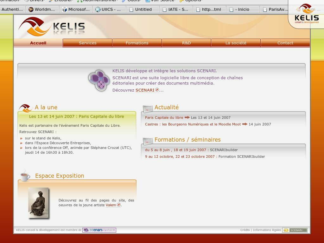Click 'sur le stand de Kelis,' bullet text
The image size is (324, 243).
click(43, 138)
